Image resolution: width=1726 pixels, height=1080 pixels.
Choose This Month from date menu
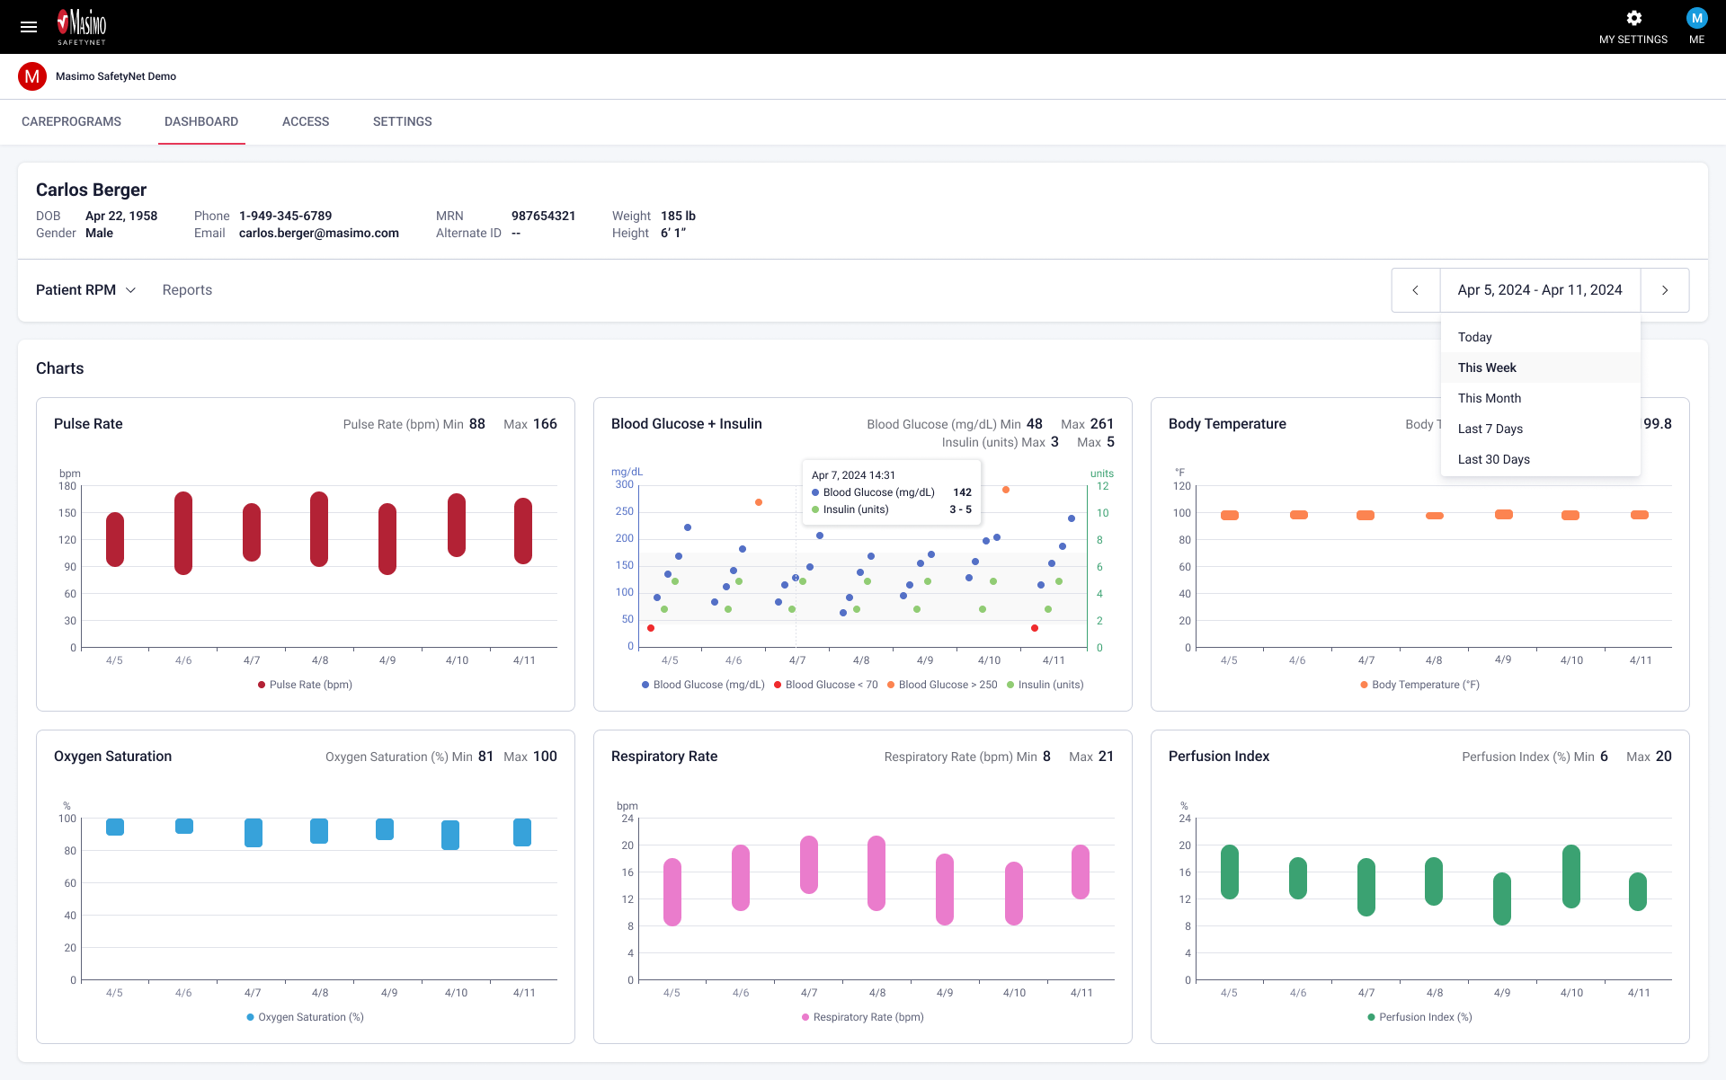click(1490, 398)
